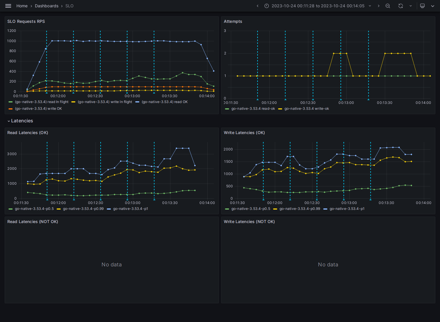Refresh the dashboard
This screenshot has height=322, width=440.
tap(401, 6)
